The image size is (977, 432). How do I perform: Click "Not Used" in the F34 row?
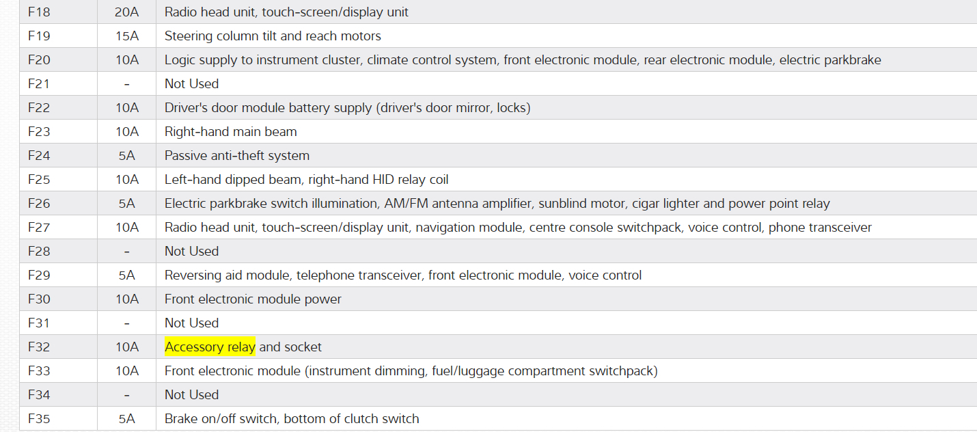point(191,395)
